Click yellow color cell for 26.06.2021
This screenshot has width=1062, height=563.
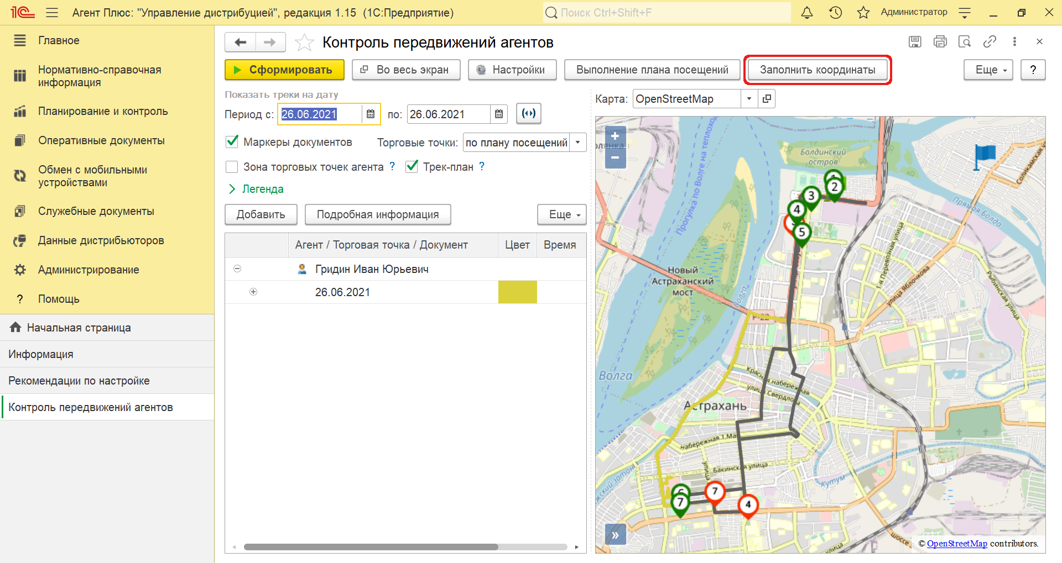tap(518, 292)
